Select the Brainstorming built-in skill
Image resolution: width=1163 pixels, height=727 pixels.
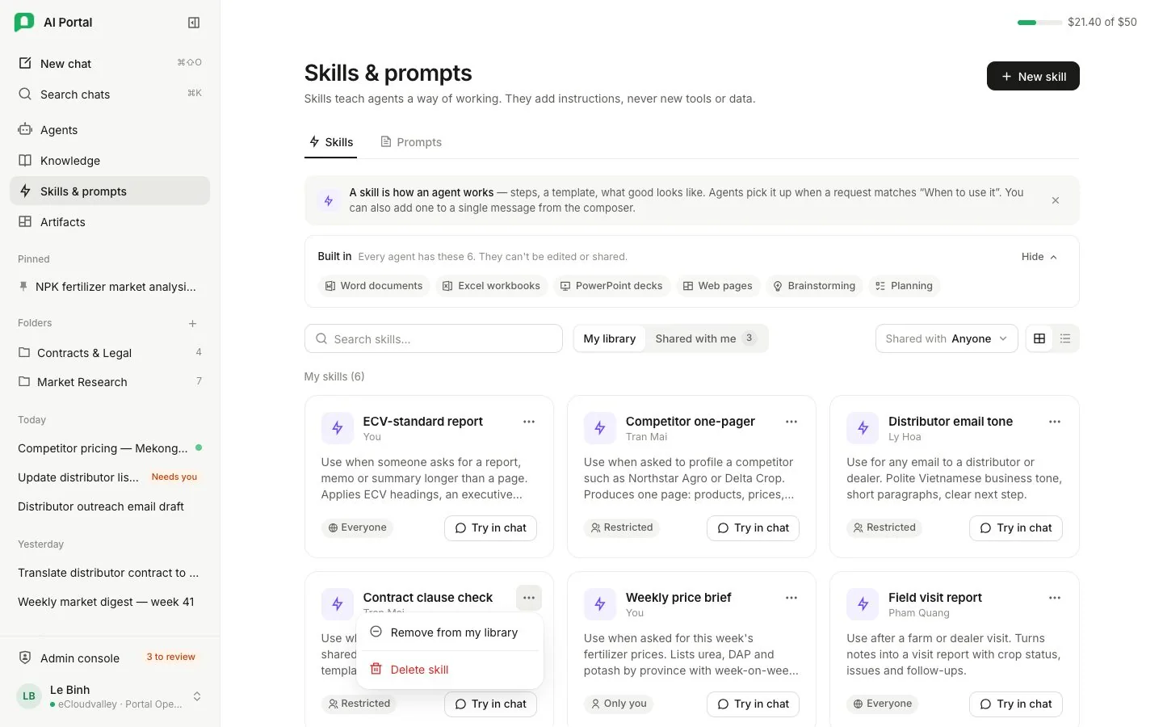tap(814, 286)
